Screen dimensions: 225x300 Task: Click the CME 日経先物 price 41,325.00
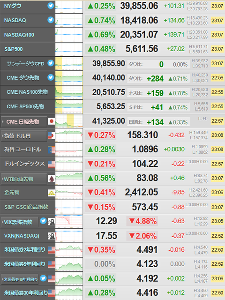click(x=108, y=121)
